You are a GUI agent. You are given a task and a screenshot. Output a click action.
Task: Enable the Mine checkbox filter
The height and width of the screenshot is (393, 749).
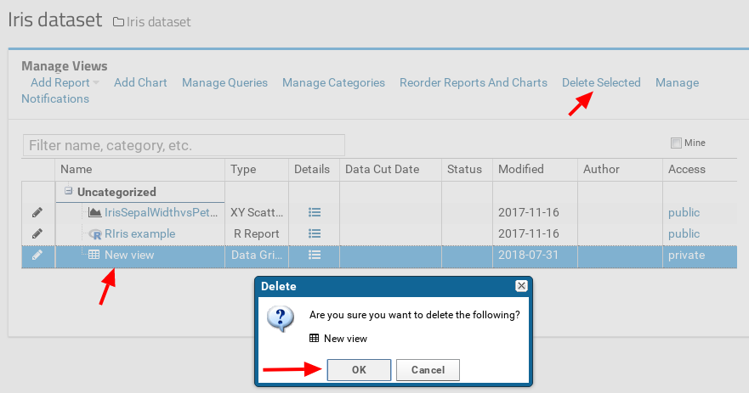coord(677,143)
